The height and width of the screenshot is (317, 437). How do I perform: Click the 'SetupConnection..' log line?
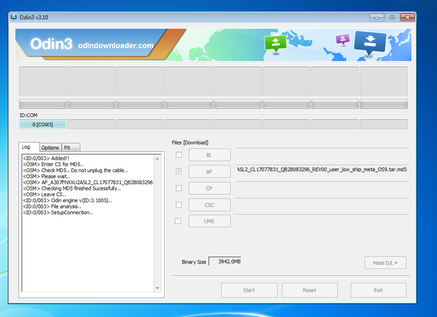click(58, 212)
